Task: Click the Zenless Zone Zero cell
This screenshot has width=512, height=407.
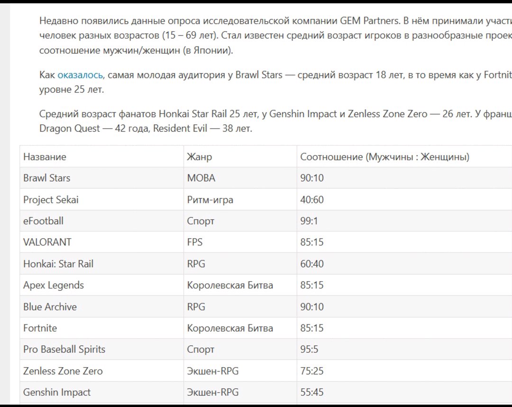Action: tap(63, 371)
